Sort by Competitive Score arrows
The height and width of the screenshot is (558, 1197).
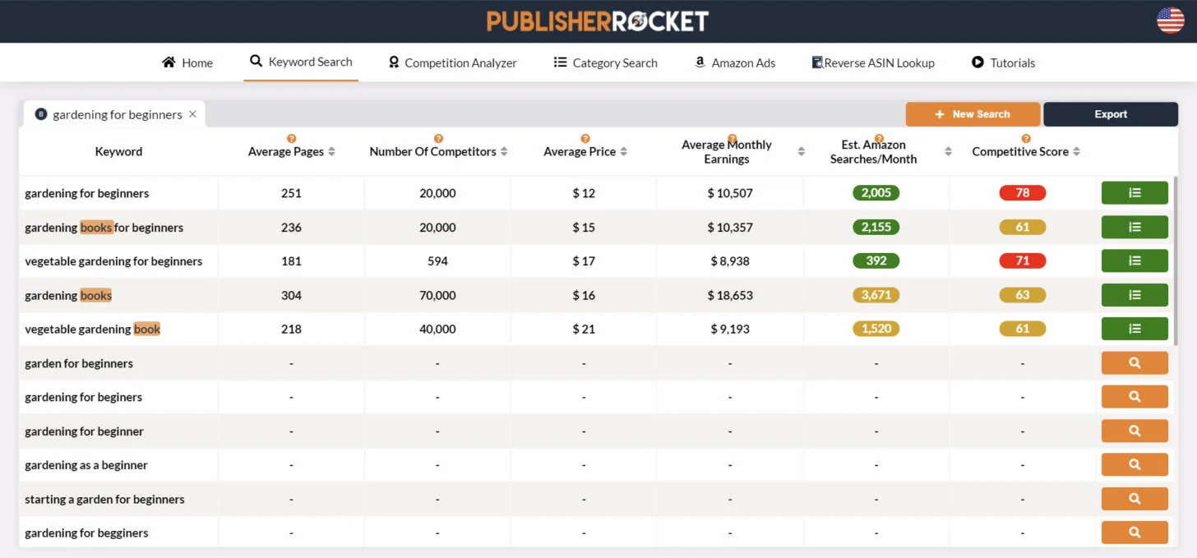click(x=1076, y=152)
